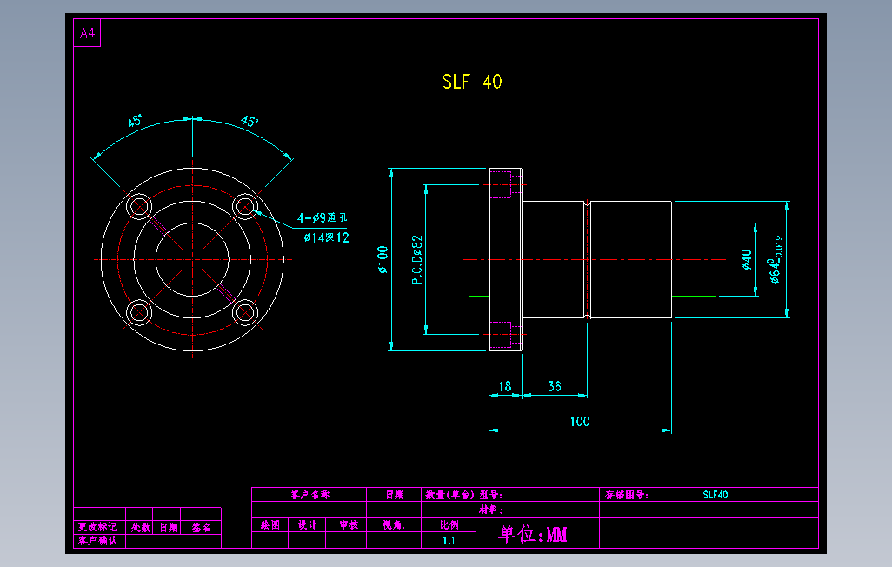
Task: Click the 18 flange thickness dimension
Action: 505,386
